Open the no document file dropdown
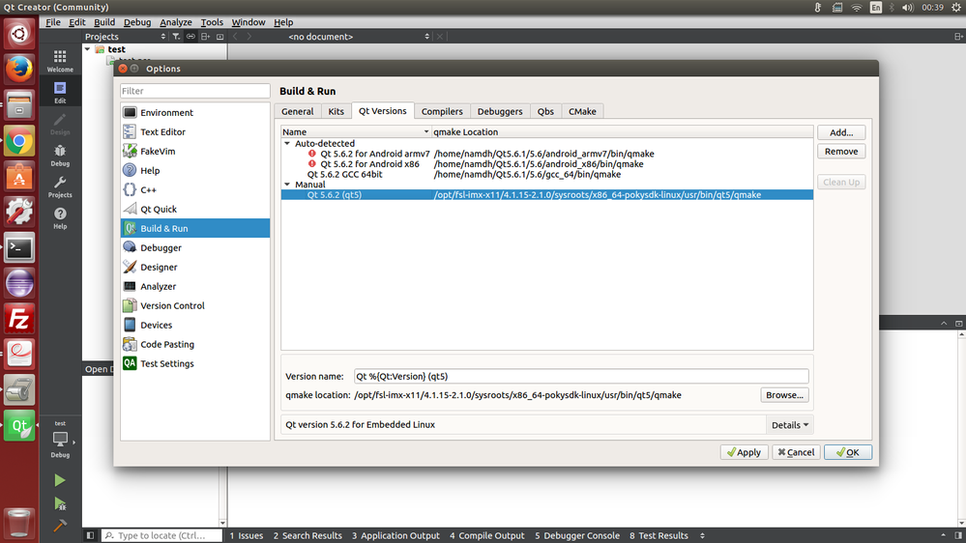966x543 pixels. click(x=358, y=37)
